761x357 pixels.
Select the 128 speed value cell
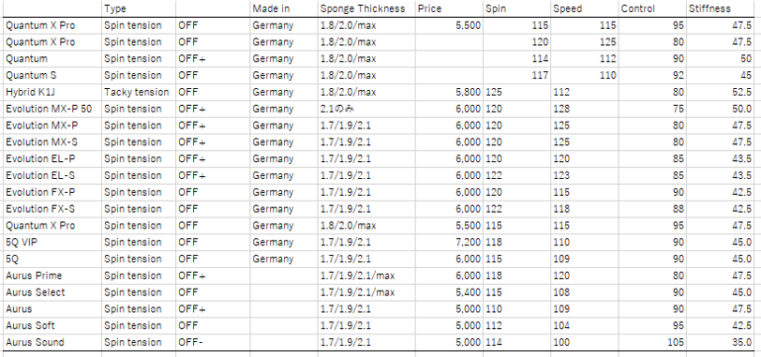point(585,109)
